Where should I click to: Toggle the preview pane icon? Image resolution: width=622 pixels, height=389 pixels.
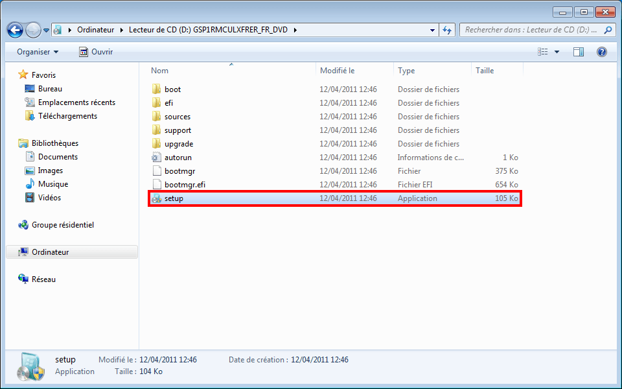click(579, 52)
